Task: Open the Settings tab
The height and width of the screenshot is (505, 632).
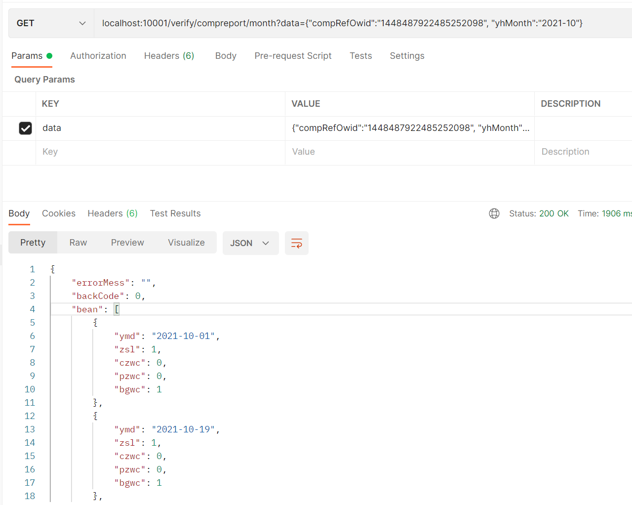Action: point(407,56)
